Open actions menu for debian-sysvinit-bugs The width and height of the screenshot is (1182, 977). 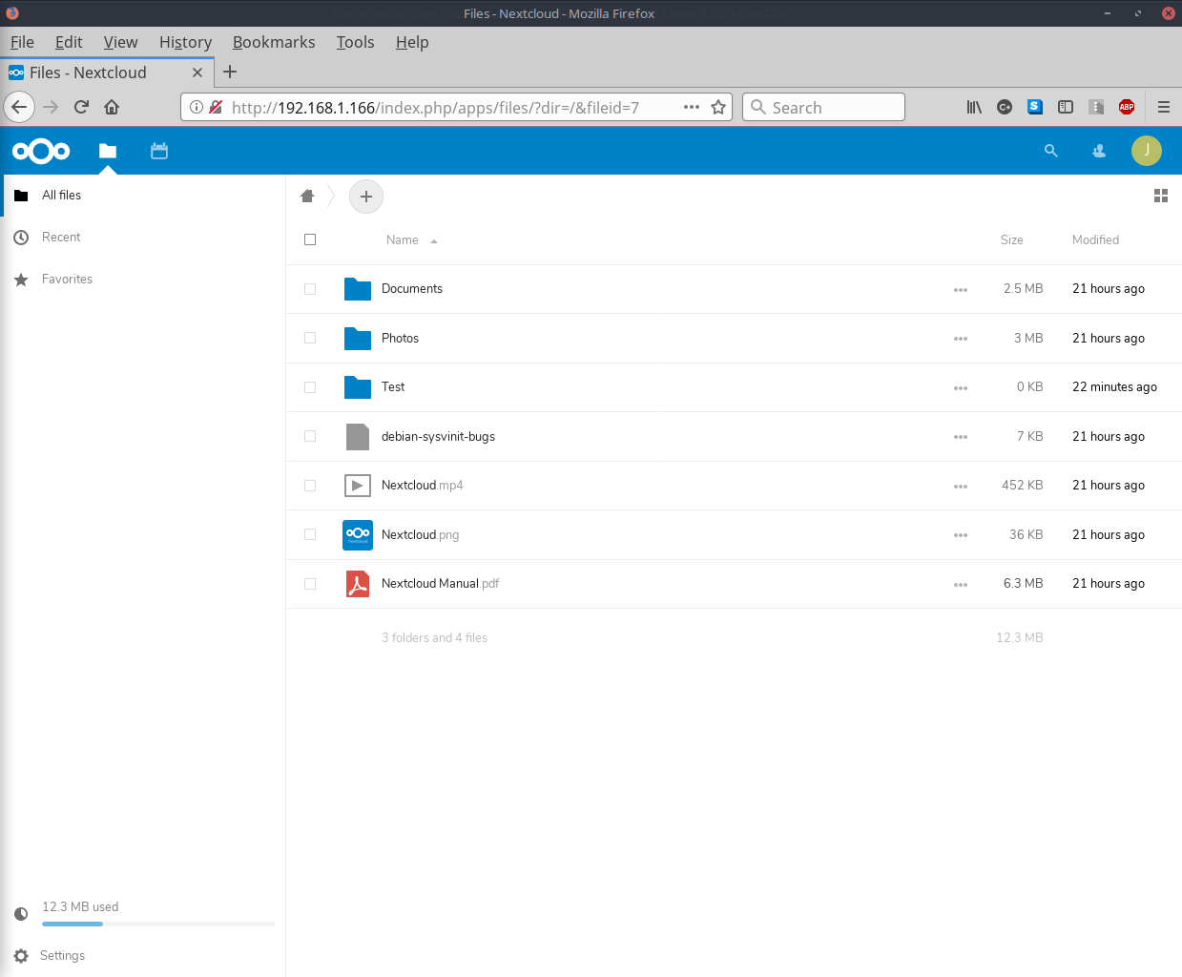click(961, 437)
